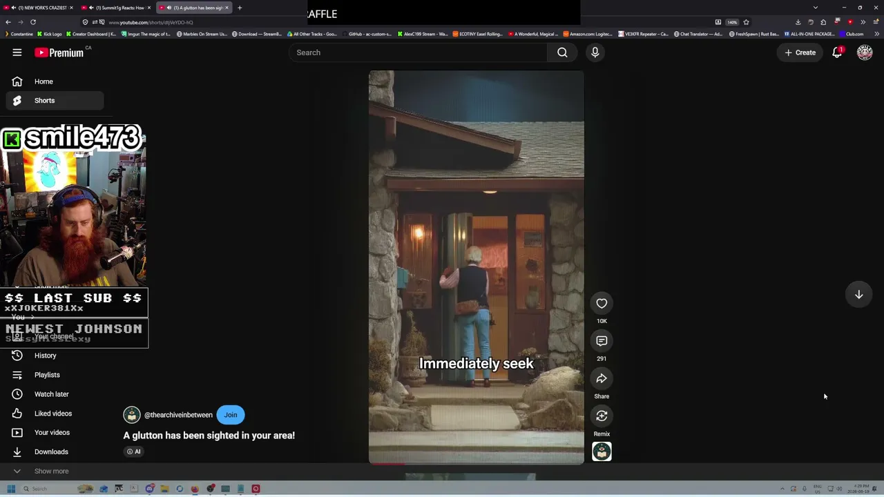Open Home in the sidebar
The height and width of the screenshot is (497, 884).
pos(55,81)
